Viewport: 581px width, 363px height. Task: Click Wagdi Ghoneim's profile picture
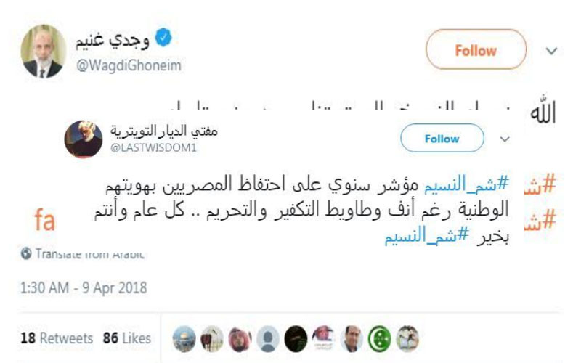point(43,52)
